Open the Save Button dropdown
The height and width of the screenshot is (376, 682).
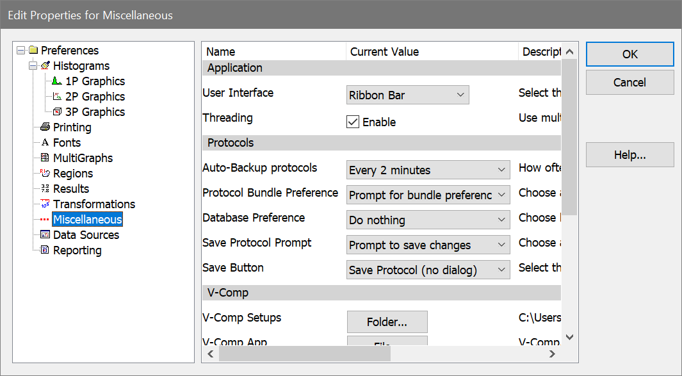428,270
